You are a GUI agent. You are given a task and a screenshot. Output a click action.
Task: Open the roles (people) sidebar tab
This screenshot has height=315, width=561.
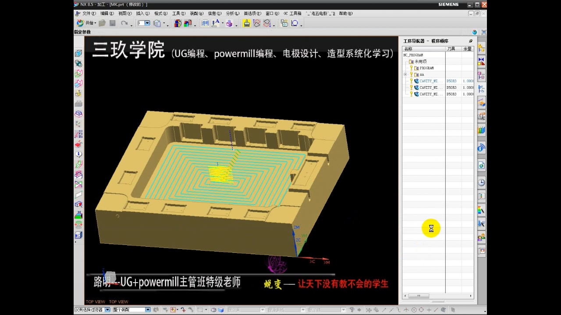coord(481,237)
